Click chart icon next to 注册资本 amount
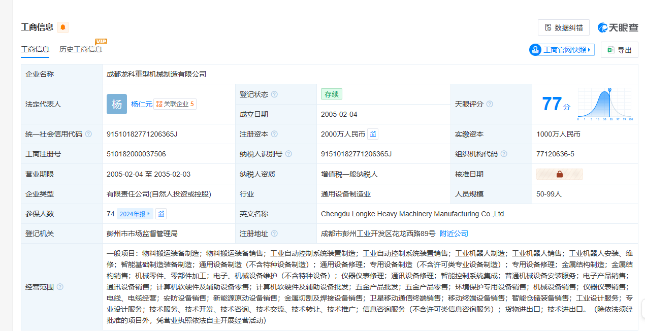The width and height of the screenshot is (645, 331). (x=373, y=134)
